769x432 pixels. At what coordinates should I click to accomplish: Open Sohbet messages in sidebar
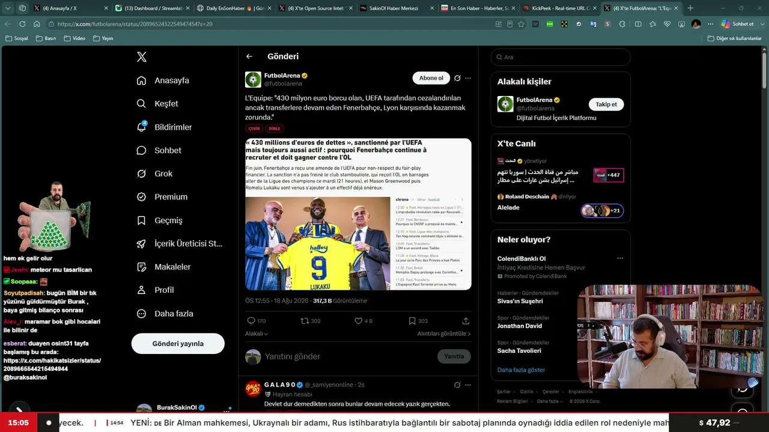(159, 151)
